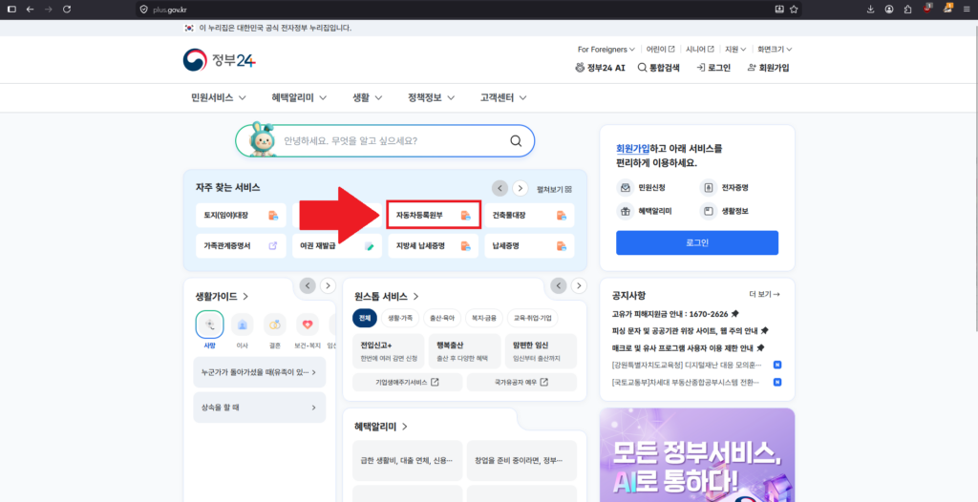Viewport: 978px width, 502px height.
Task: Click the 정부24 logo
Action: (220, 60)
